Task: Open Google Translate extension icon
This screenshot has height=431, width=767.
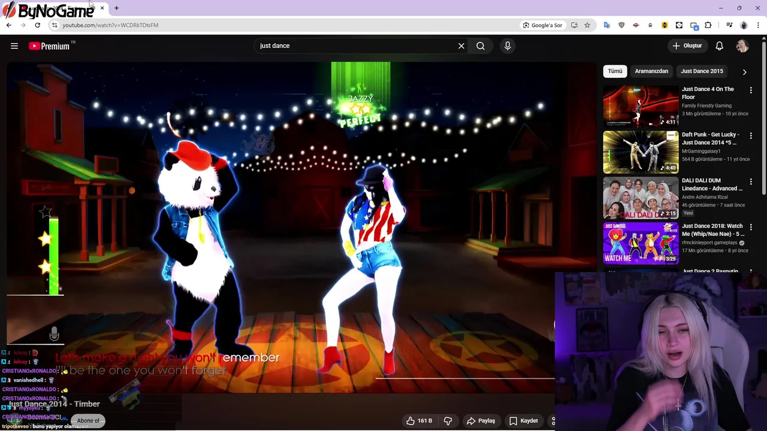Action: click(607, 25)
